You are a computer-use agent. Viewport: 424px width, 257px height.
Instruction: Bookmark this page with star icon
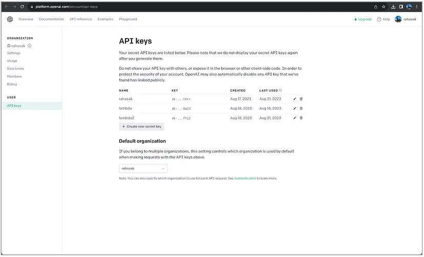point(384,7)
